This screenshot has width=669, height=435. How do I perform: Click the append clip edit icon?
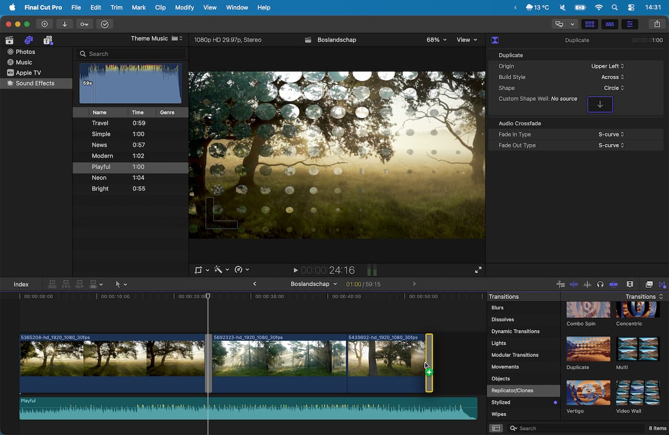(79, 284)
